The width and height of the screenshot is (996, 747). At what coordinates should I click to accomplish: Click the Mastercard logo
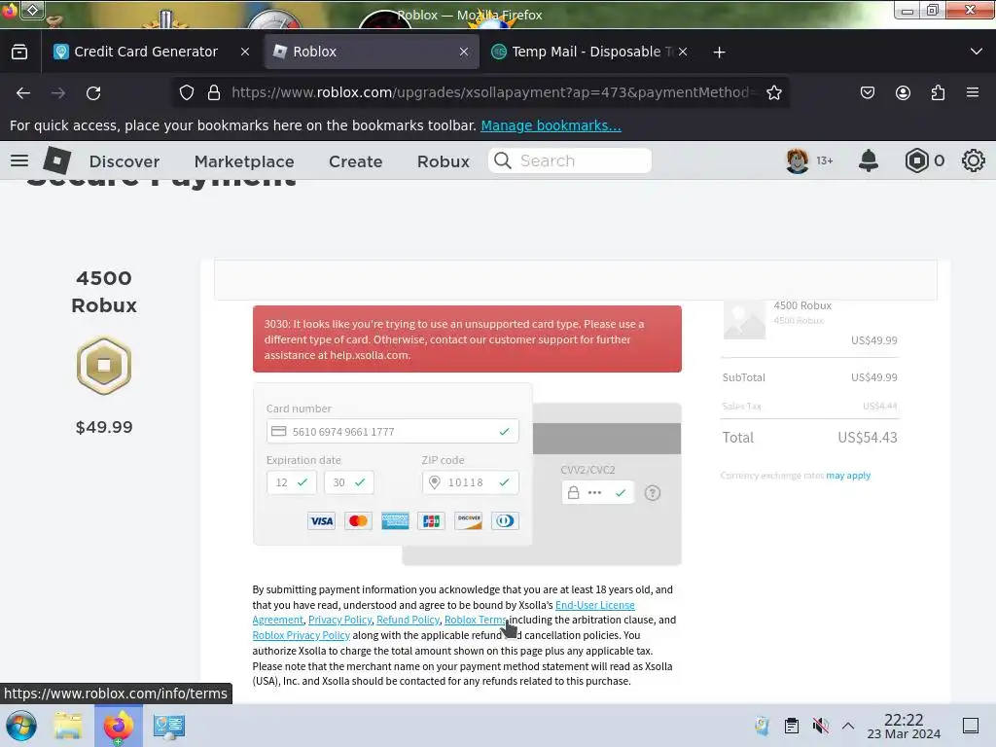pyautogui.click(x=358, y=521)
